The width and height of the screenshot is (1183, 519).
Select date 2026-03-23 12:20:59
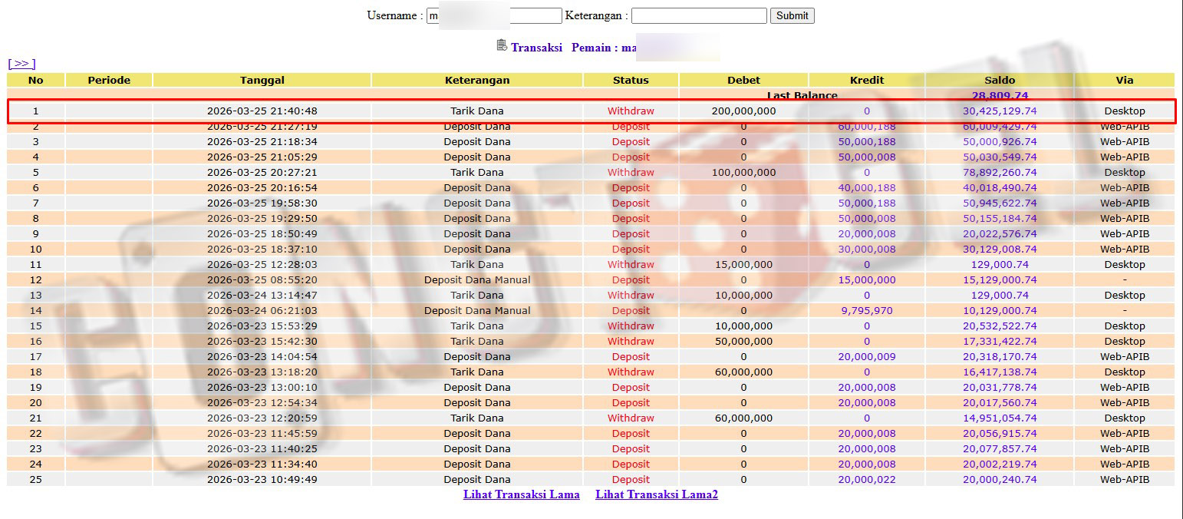[262, 418]
